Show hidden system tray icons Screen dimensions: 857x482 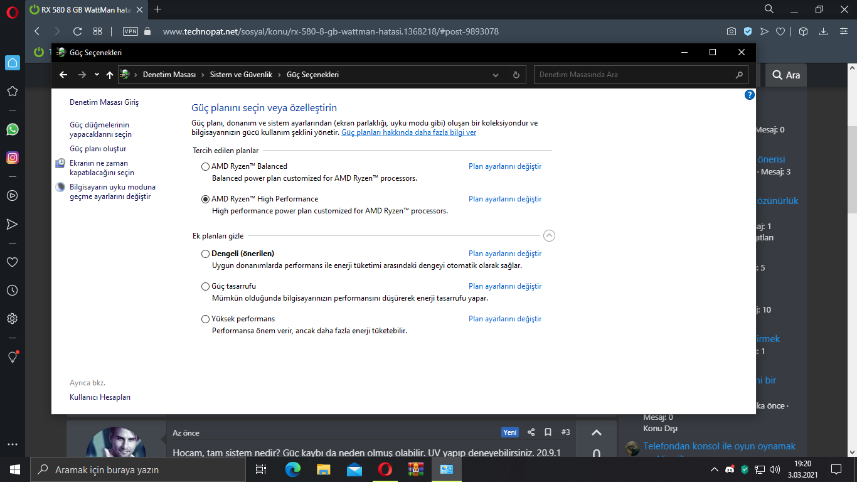pos(714,469)
